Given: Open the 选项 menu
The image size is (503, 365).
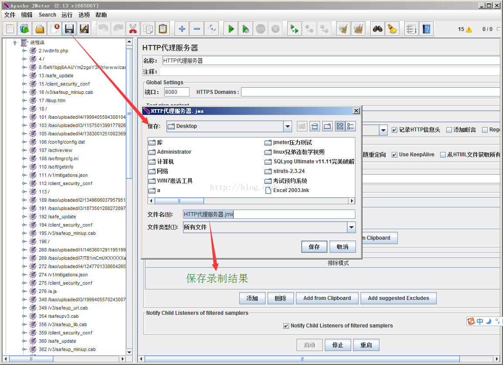Looking at the screenshot, I should click(84, 15).
